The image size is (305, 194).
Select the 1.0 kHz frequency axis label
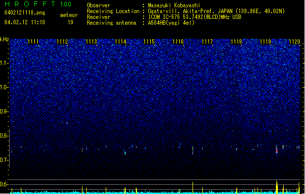[x=4, y=88]
